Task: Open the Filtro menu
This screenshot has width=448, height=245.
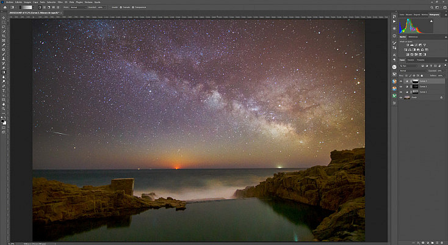Action: pyautogui.click(x=60, y=2)
